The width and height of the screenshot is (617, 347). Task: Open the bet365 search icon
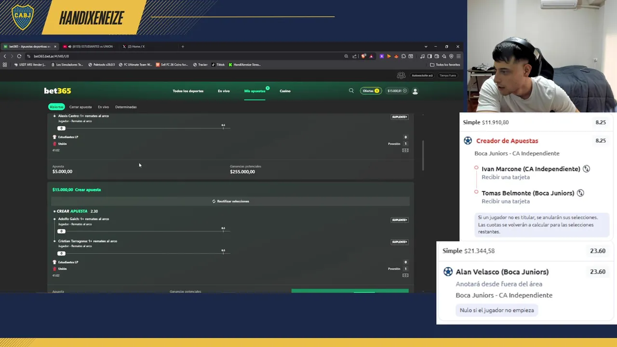[x=351, y=91]
